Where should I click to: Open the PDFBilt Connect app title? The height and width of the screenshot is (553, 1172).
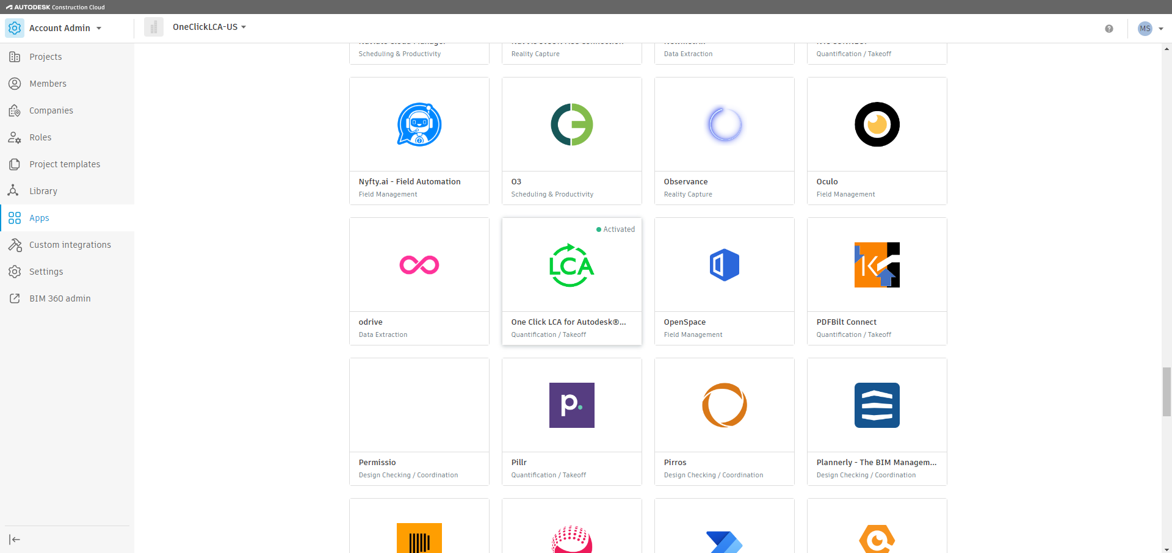tap(847, 322)
